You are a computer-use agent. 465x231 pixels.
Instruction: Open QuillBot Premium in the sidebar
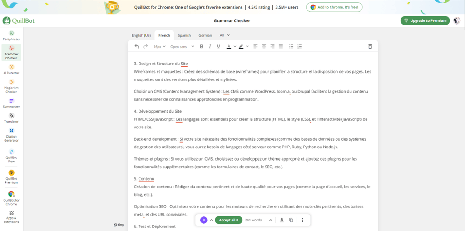pyautogui.click(x=11, y=177)
